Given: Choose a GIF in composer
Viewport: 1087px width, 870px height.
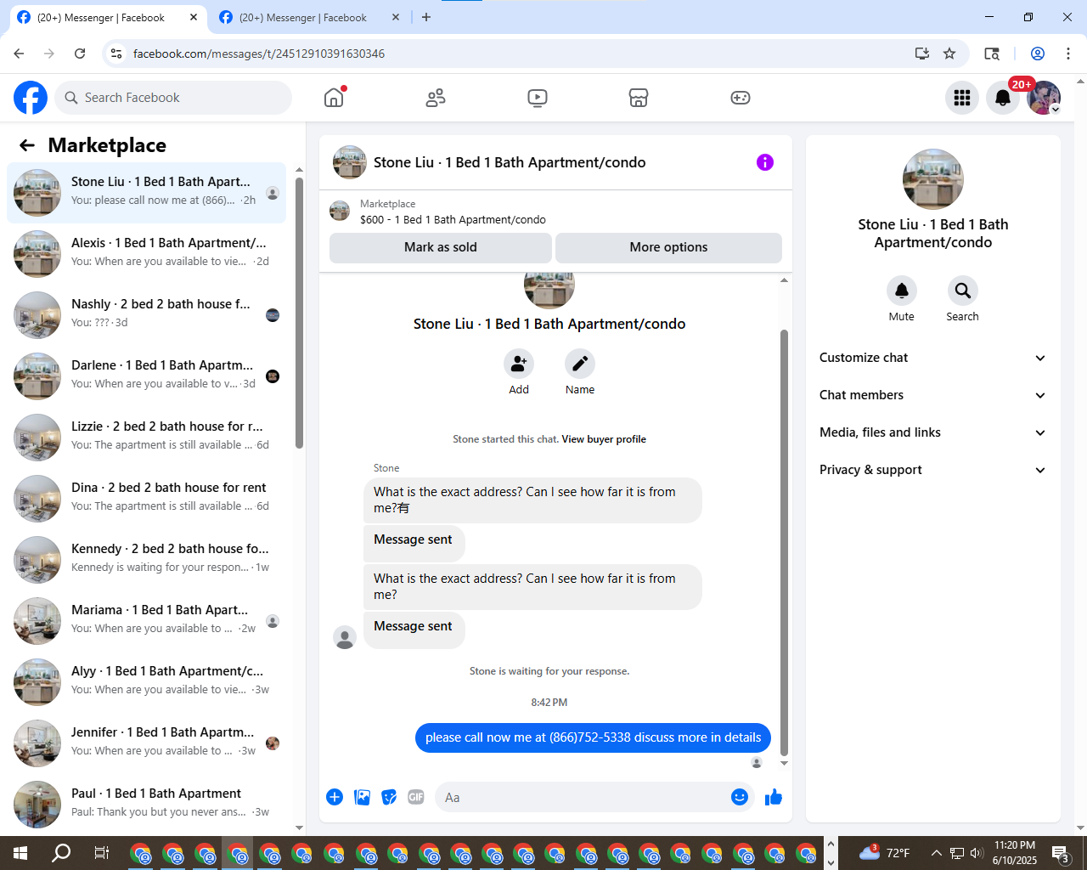Looking at the screenshot, I should click(416, 797).
